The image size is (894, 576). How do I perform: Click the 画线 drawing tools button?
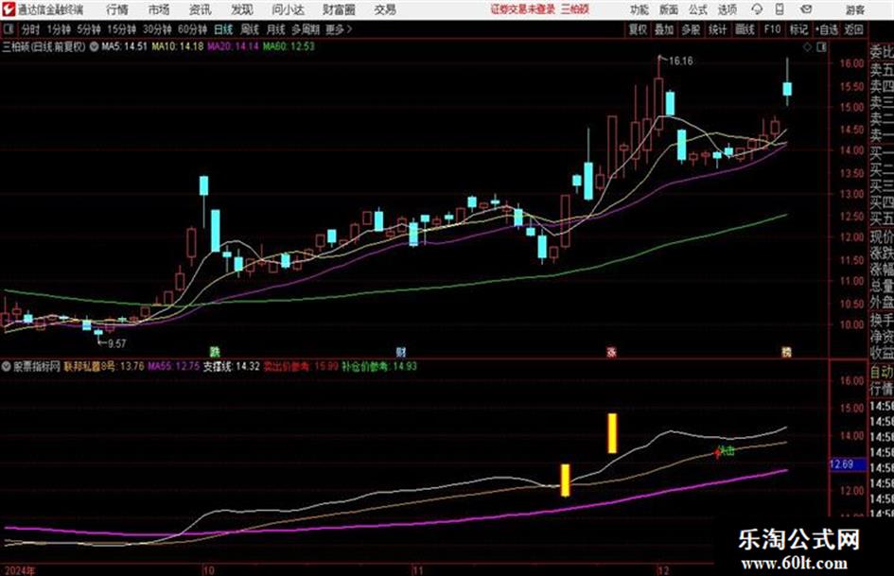pyautogui.click(x=745, y=29)
